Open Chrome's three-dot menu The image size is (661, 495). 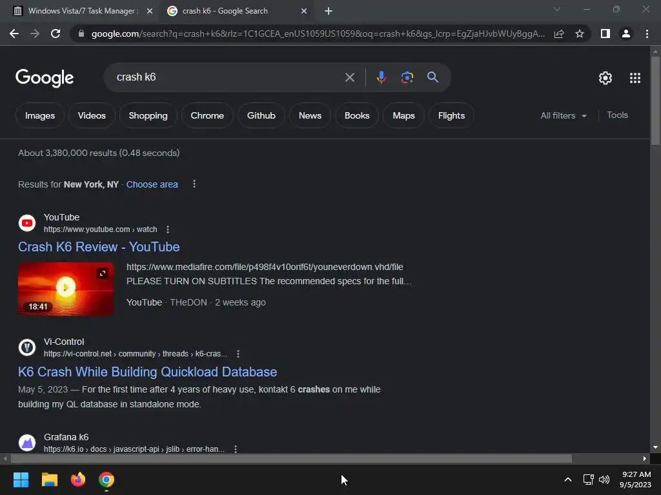tap(647, 34)
